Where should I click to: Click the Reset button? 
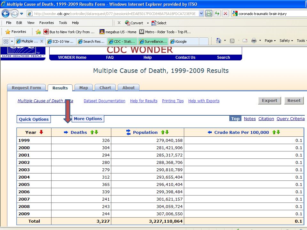pos(294,101)
